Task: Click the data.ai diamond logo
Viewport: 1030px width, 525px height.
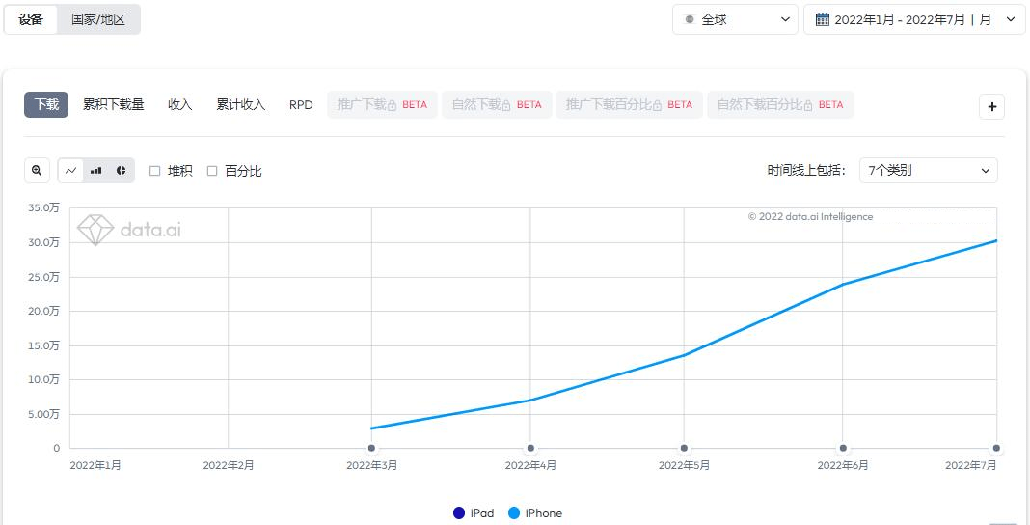Action: coord(95,230)
